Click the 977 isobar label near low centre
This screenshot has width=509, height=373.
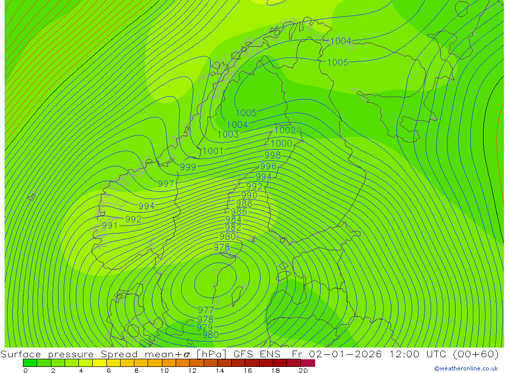(x=206, y=310)
